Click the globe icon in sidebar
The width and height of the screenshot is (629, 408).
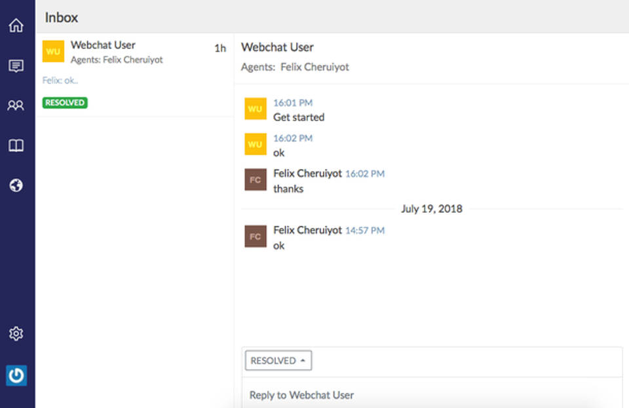click(16, 186)
